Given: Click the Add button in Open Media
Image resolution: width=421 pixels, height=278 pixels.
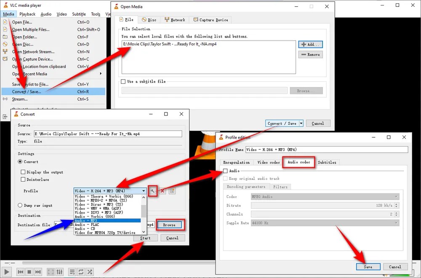Looking at the screenshot, I should pyautogui.click(x=310, y=44).
